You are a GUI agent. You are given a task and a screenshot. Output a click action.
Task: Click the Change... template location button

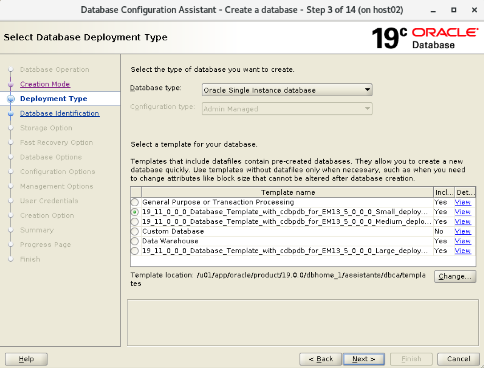pos(455,276)
